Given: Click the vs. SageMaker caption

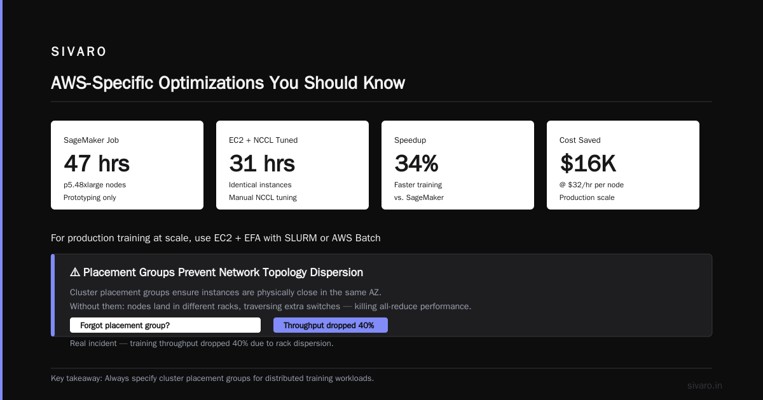Looking at the screenshot, I should [x=419, y=197].
